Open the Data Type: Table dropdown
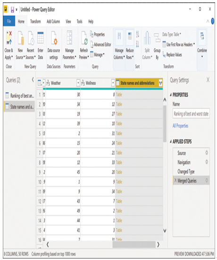 pos(172,35)
